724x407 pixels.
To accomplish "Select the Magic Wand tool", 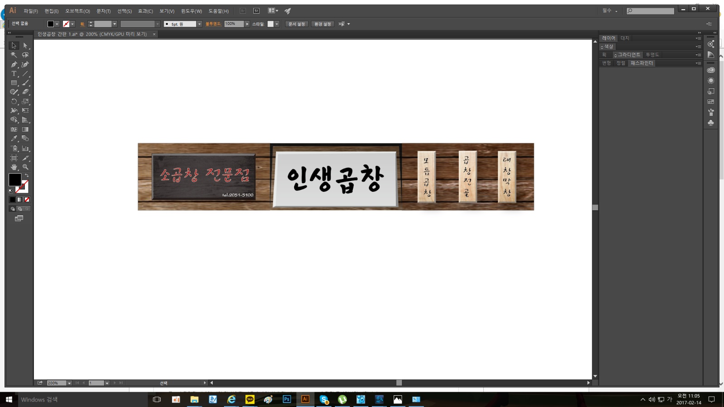I will coord(14,55).
